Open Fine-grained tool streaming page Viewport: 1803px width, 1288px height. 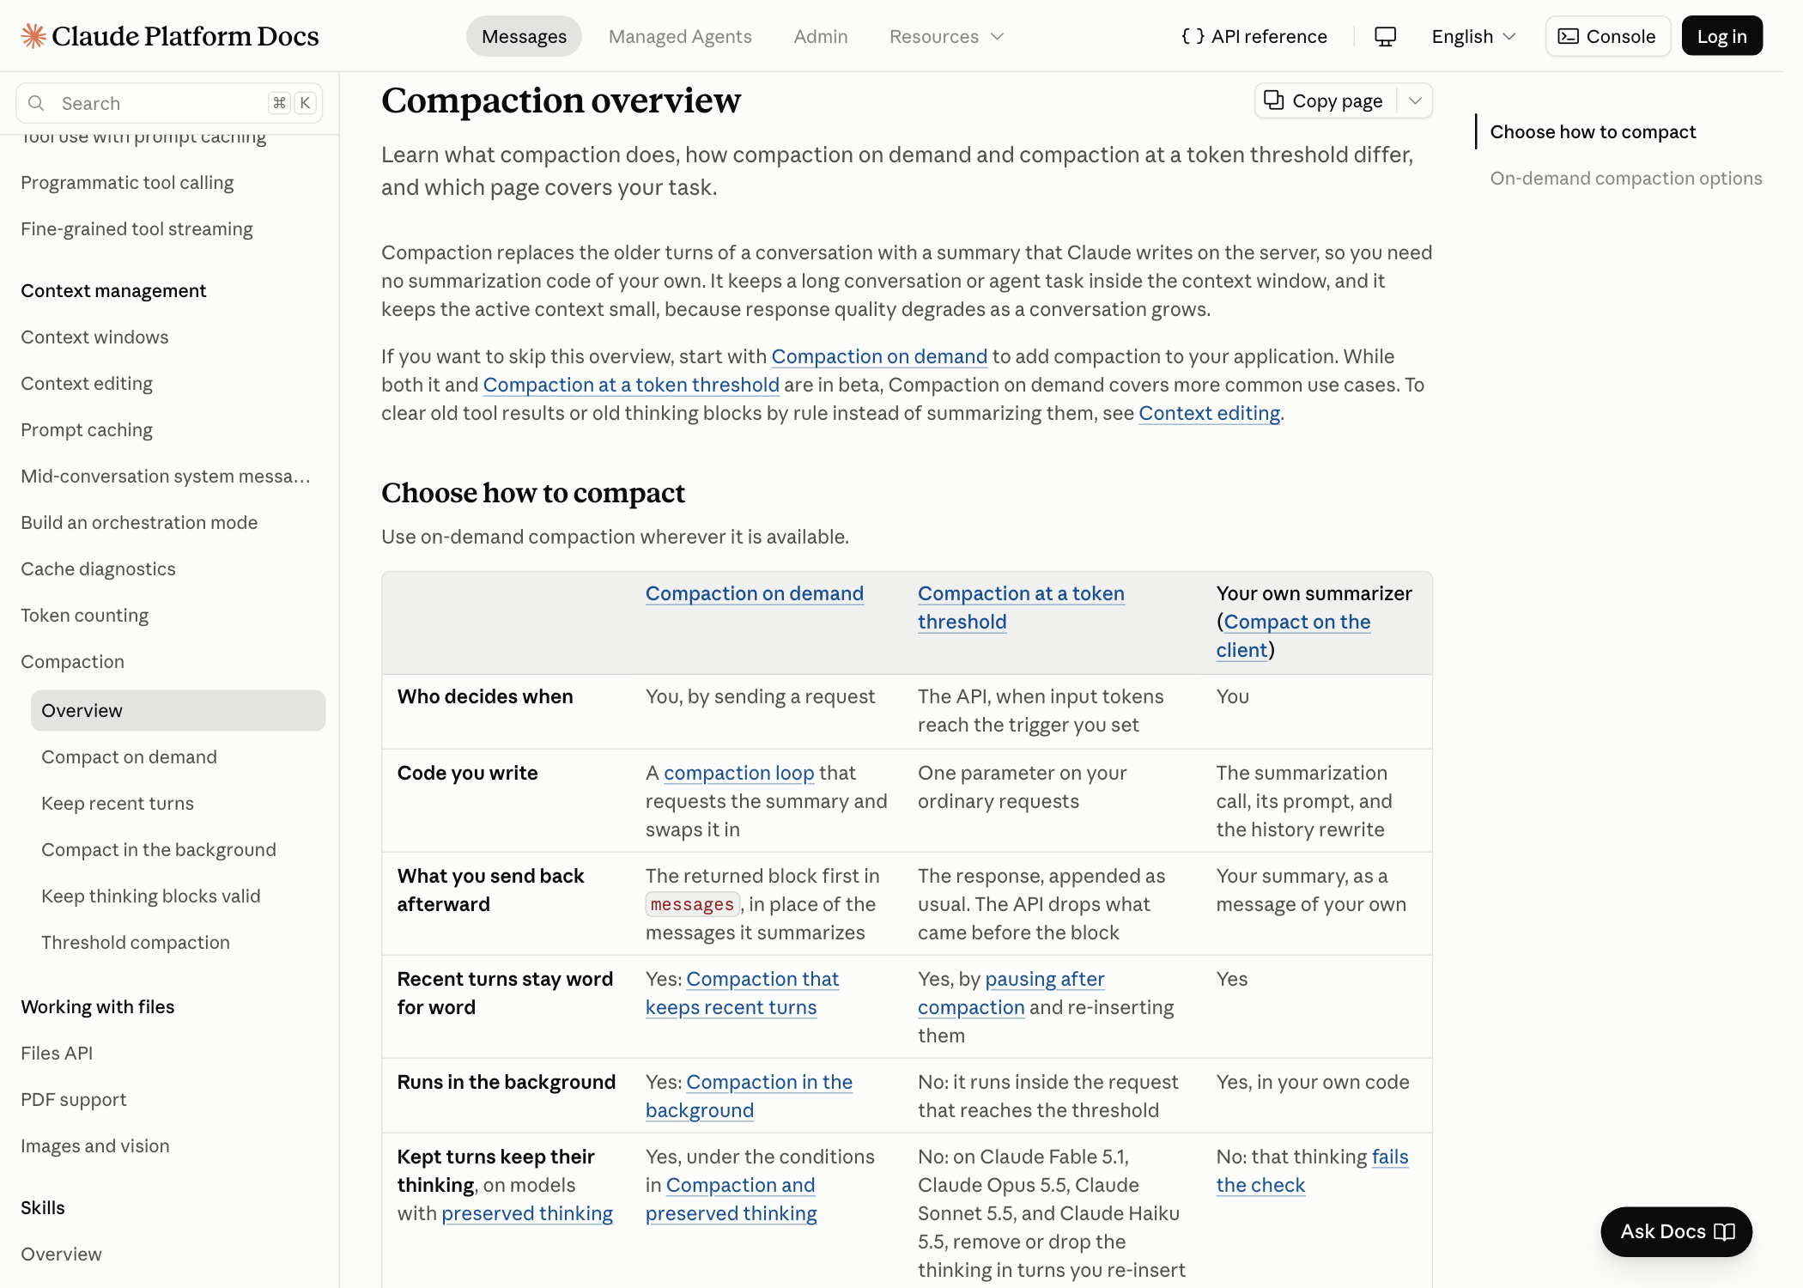[x=137, y=228]
